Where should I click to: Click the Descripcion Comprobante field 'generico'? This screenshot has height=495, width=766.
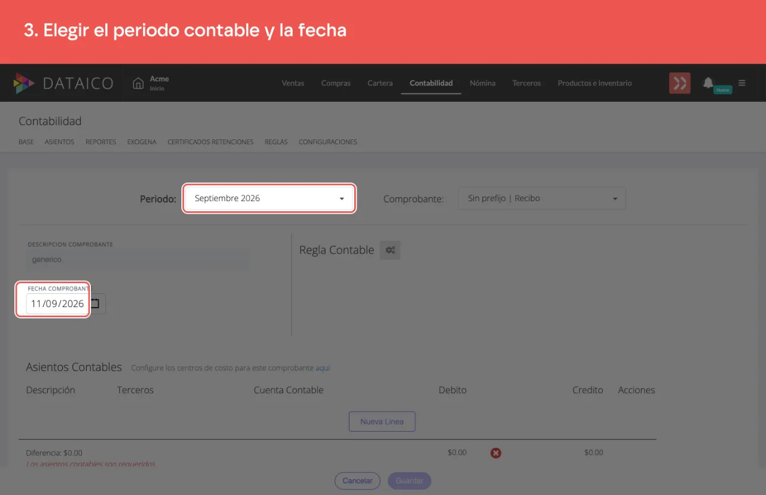point(138,260)
